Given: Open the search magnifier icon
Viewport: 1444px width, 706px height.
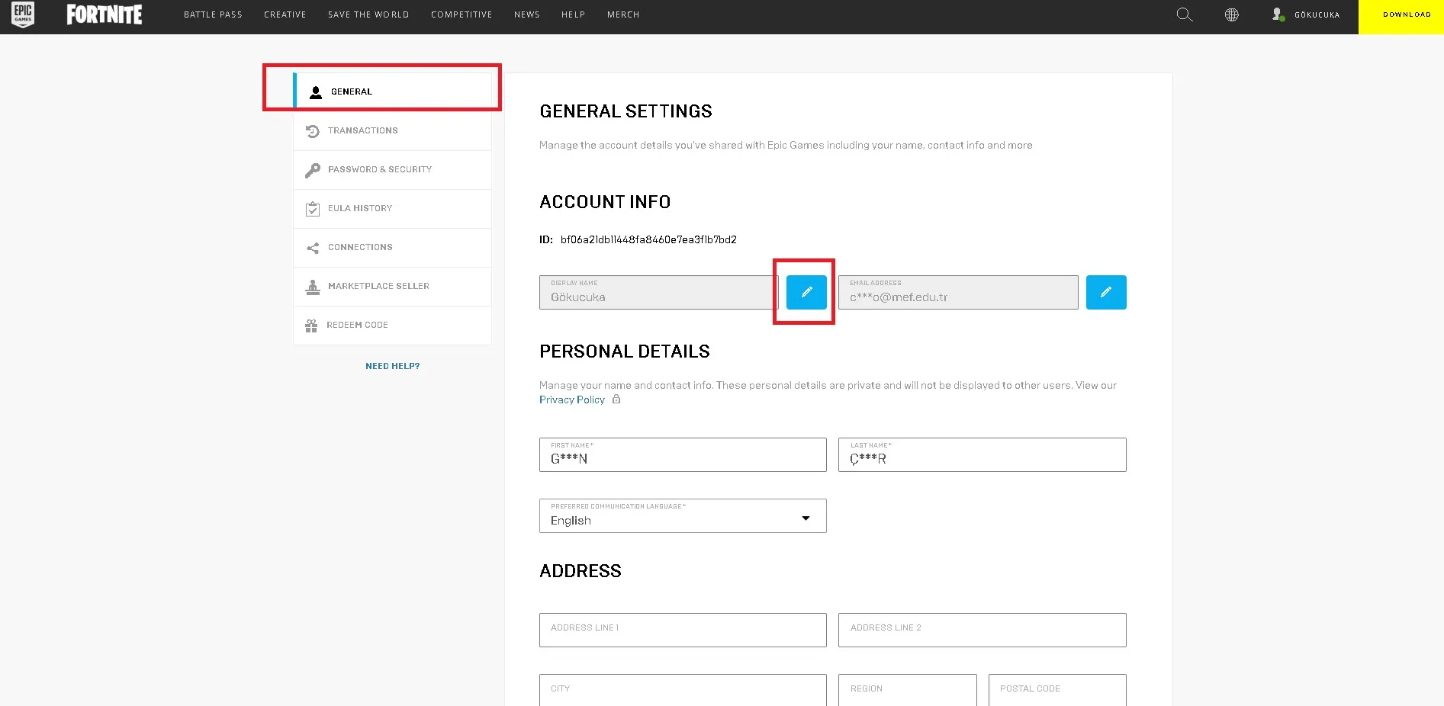Looking at the screenshot, I should click(1184, 14).
